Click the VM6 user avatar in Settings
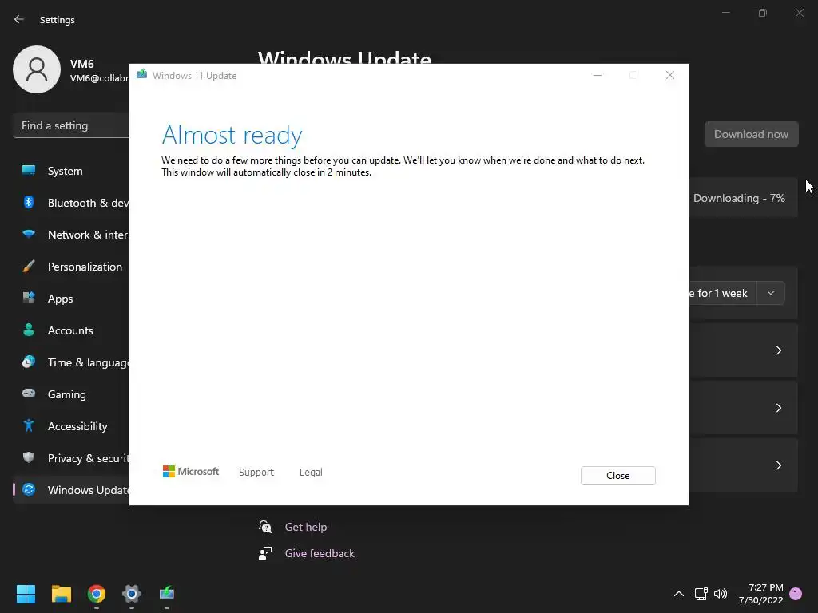This screenshot has height=613, width=818. pyautogui.click(x=37, y=69)
